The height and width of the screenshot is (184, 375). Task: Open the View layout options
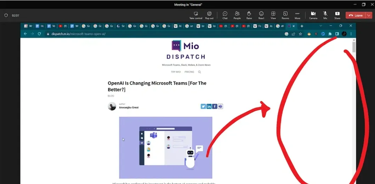pyautogui.click(x=273, y=15)
